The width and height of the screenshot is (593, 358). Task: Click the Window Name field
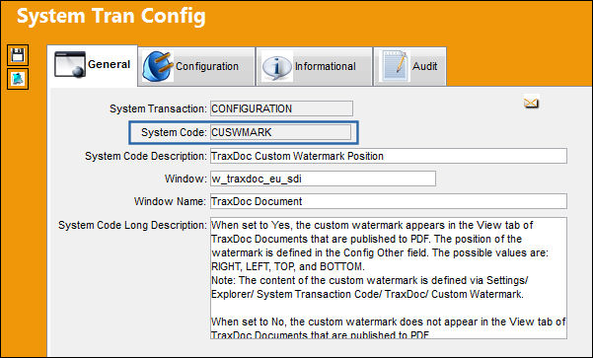point(389,201)
